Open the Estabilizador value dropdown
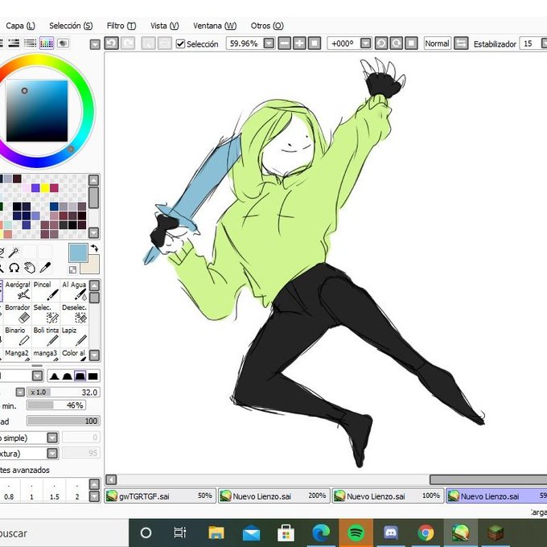Screen dimensions: 547x547 (544, 43)
